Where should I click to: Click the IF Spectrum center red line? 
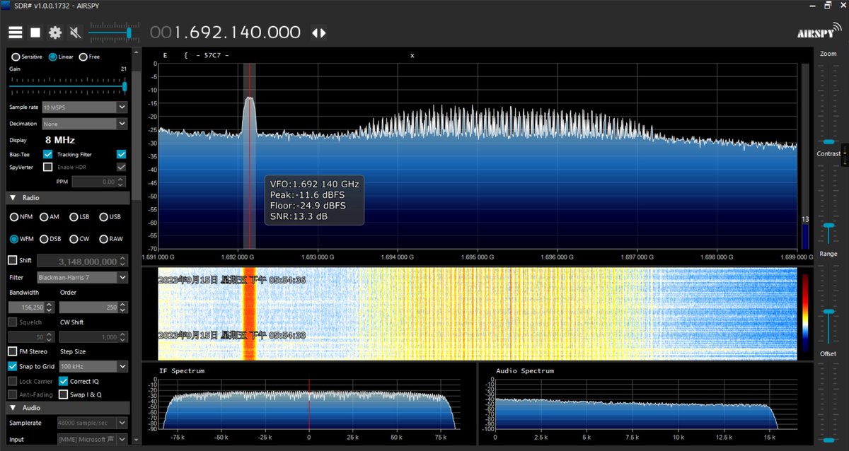[x=308, y=403]
